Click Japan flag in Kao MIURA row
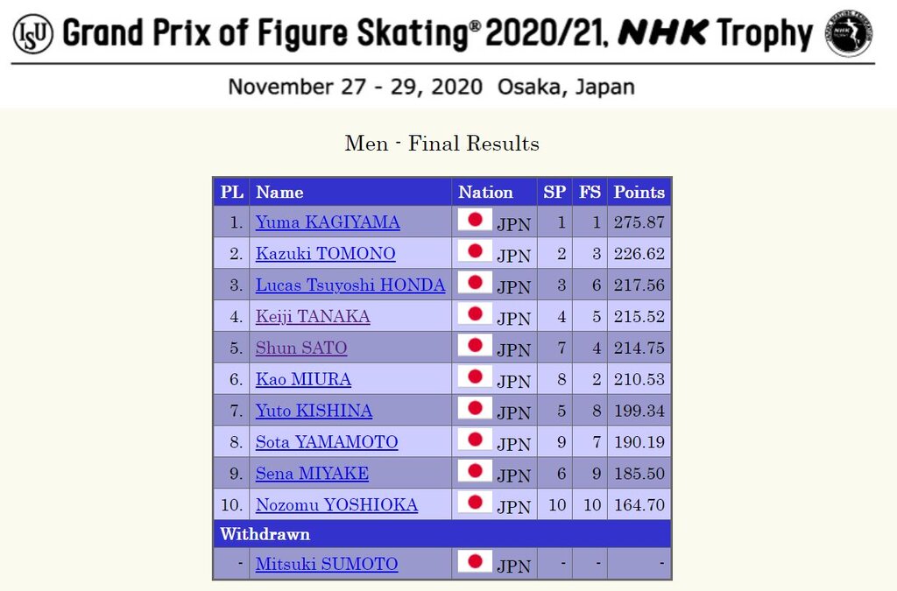This screenshot has height=591, width=897. (475, 377)
